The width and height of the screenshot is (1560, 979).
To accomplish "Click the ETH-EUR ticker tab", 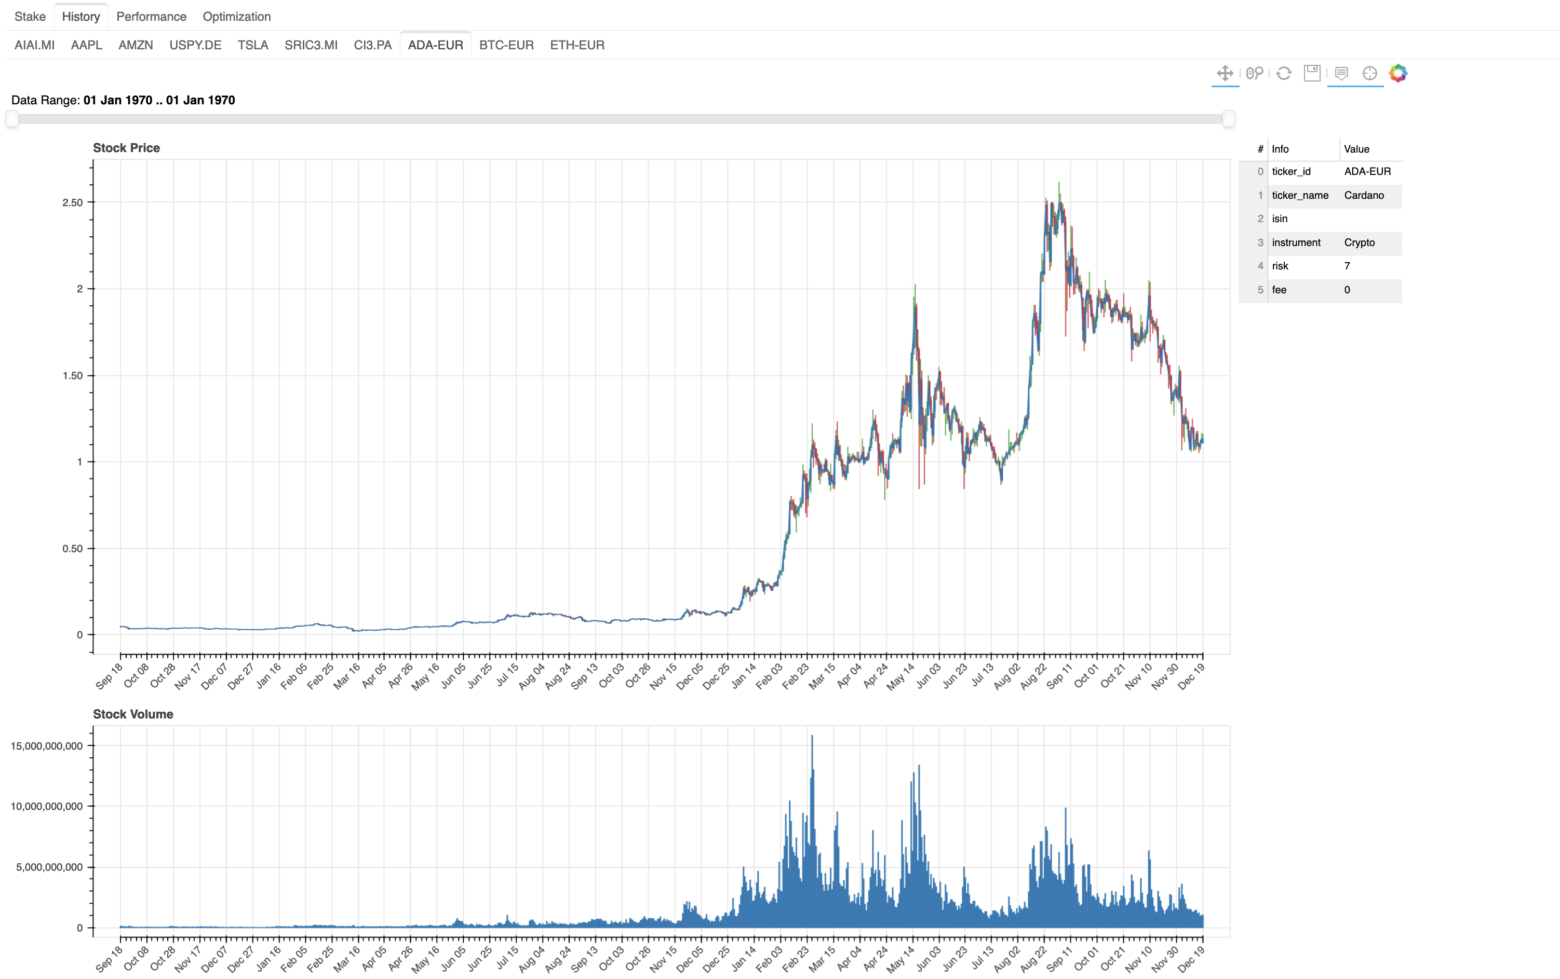I will 576,45.
